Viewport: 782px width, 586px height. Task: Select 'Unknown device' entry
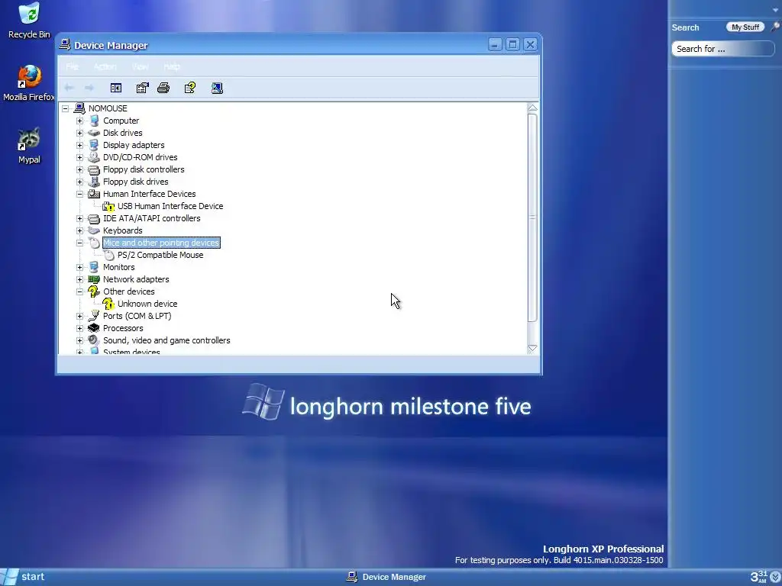147,304
